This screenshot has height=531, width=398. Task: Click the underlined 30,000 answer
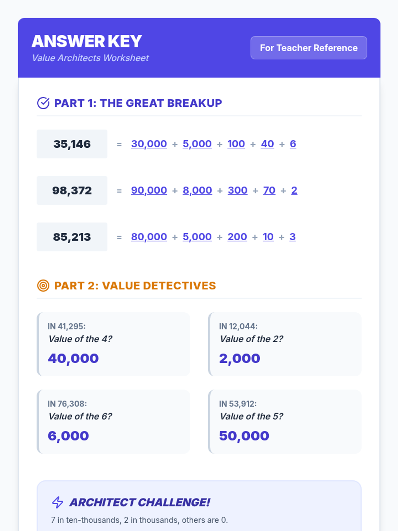click(x=149, y=144)
